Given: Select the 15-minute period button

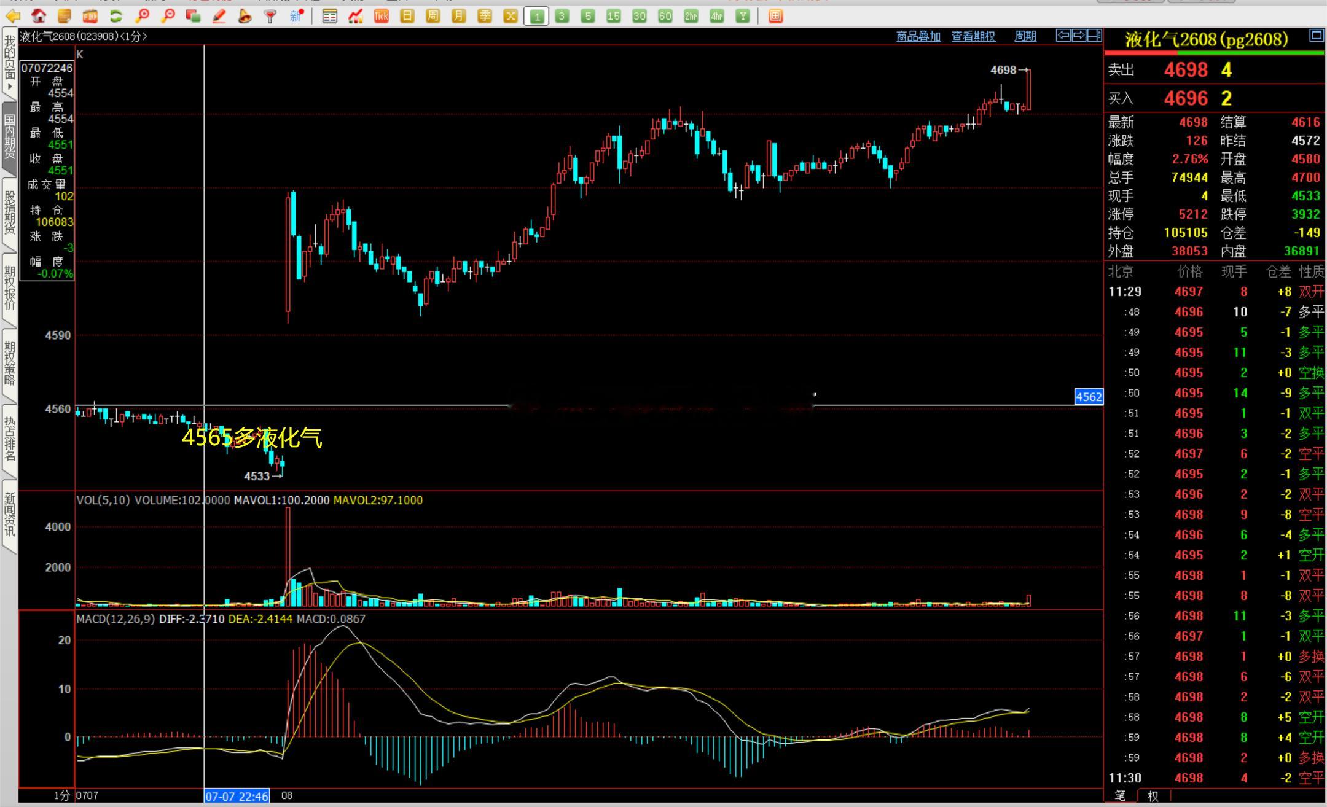Looking at the screenshot, I should [x=613, y=16].
